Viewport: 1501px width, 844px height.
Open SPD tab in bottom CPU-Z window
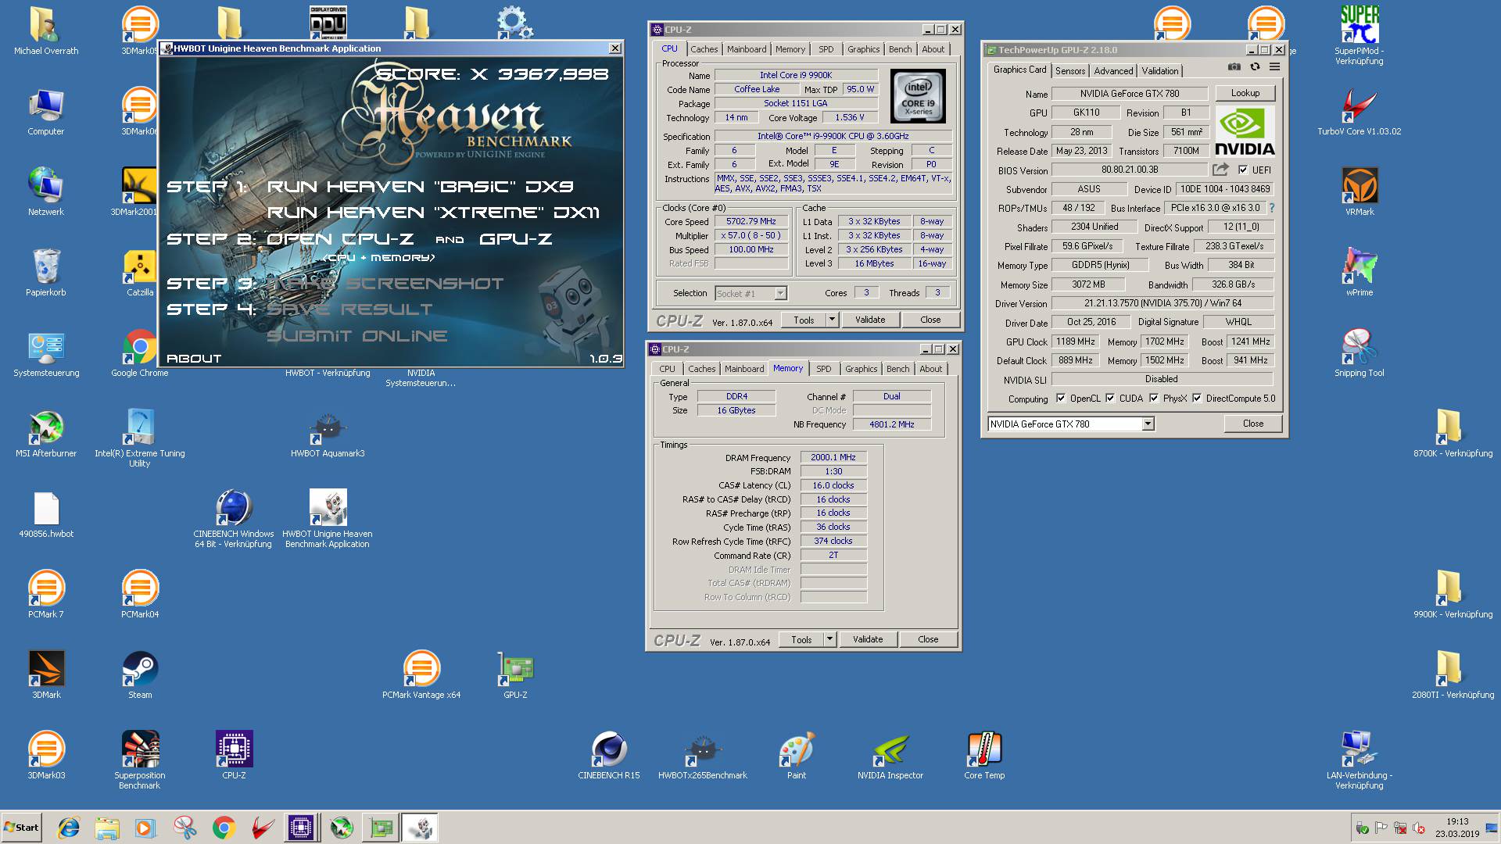click(x=824, y=369)
